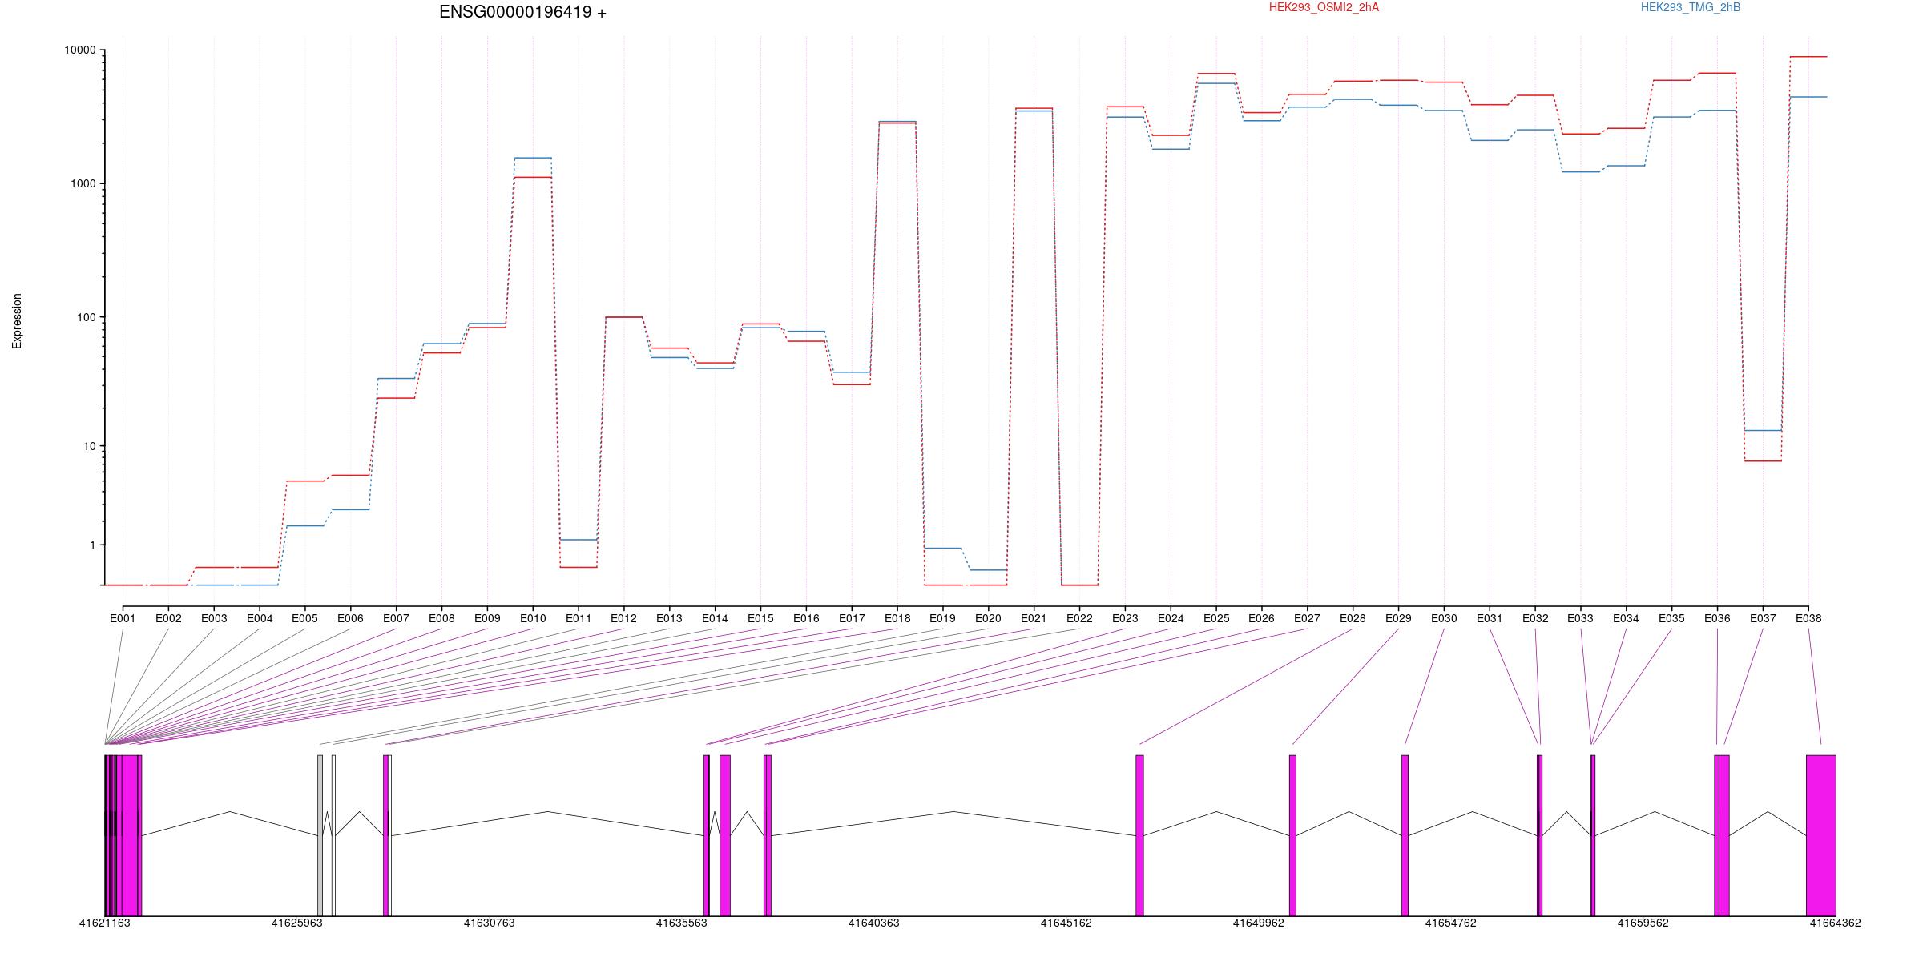Click exon label E006

click(350, 618)
